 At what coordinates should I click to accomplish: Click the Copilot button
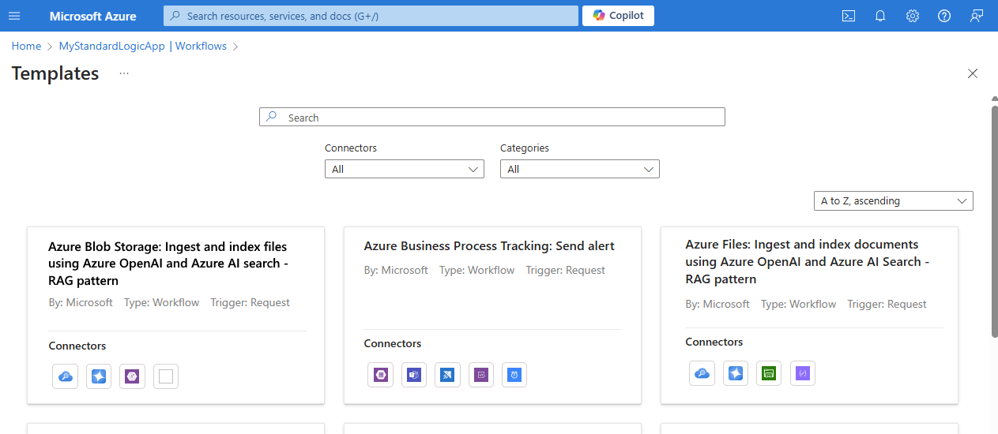[x=618, y=16]
